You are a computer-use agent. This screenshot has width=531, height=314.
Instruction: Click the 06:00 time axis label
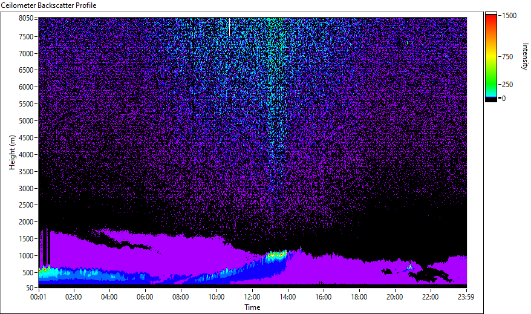[x=145, y=297]
